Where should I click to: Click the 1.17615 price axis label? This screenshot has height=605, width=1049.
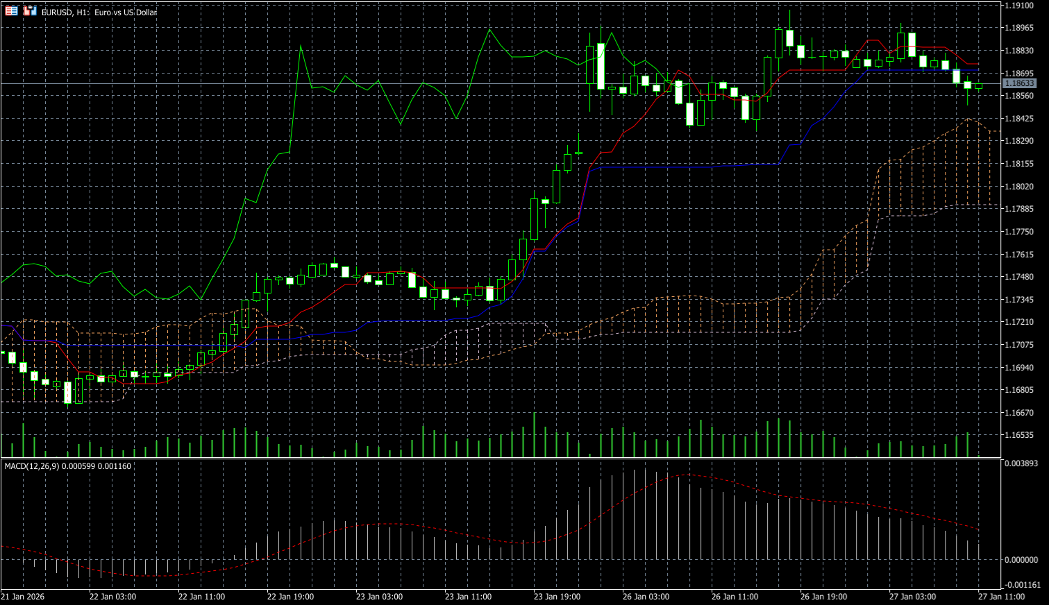click(1020, 255)
